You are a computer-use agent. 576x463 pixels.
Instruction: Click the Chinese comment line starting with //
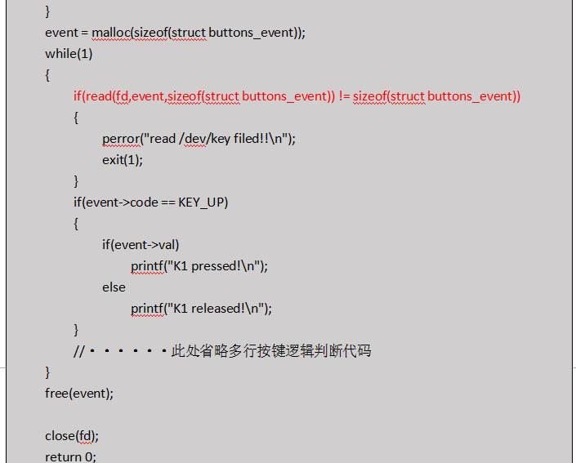click(222, 351)
